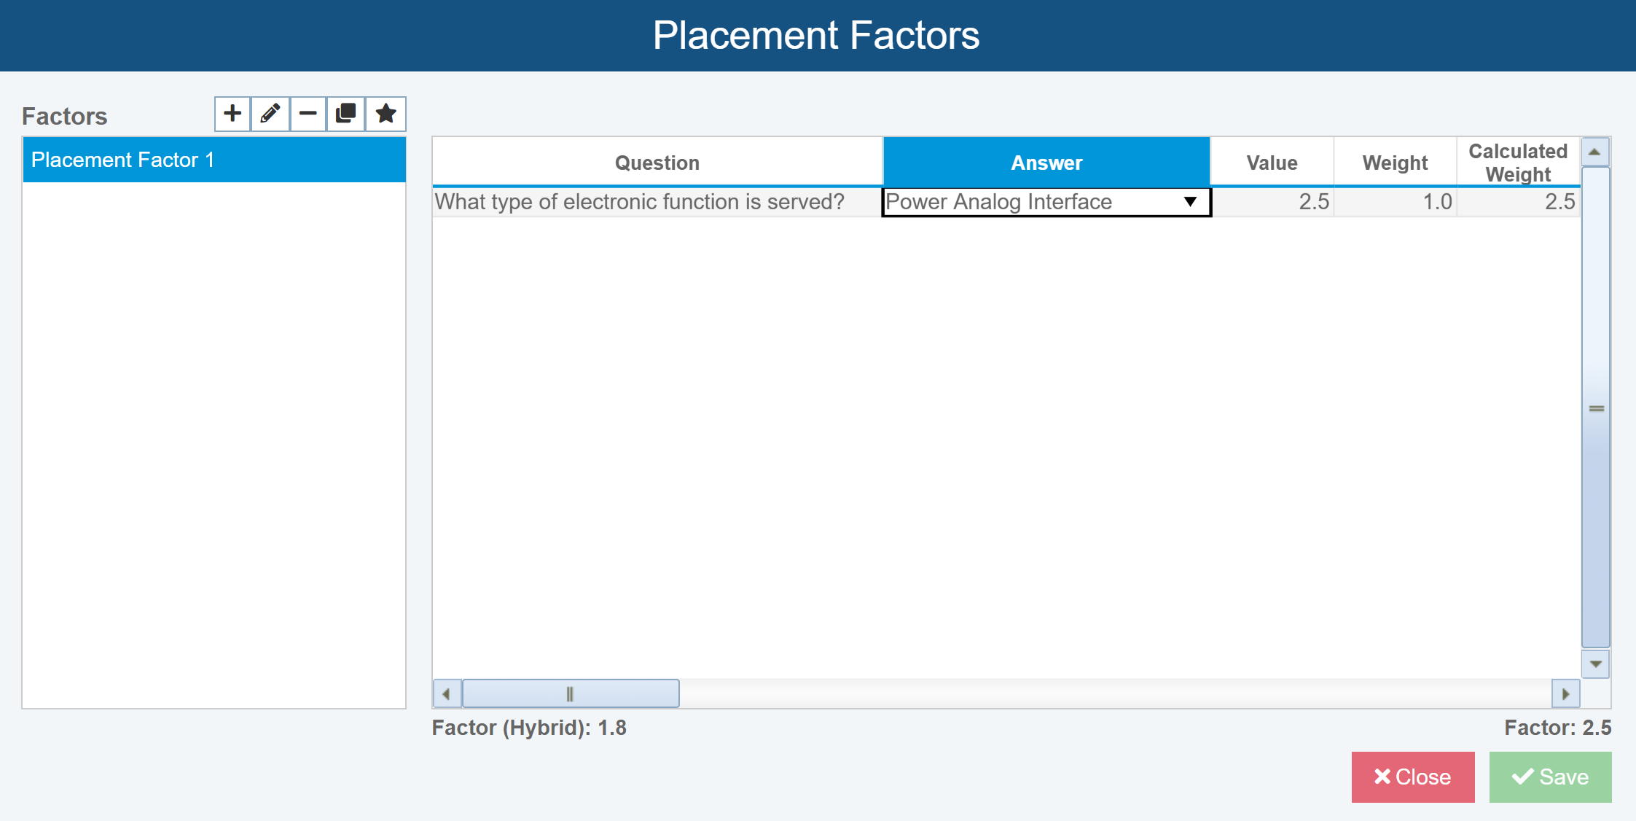Save the placement factors
This screenshot has width=1636, height=821.
1550,777
